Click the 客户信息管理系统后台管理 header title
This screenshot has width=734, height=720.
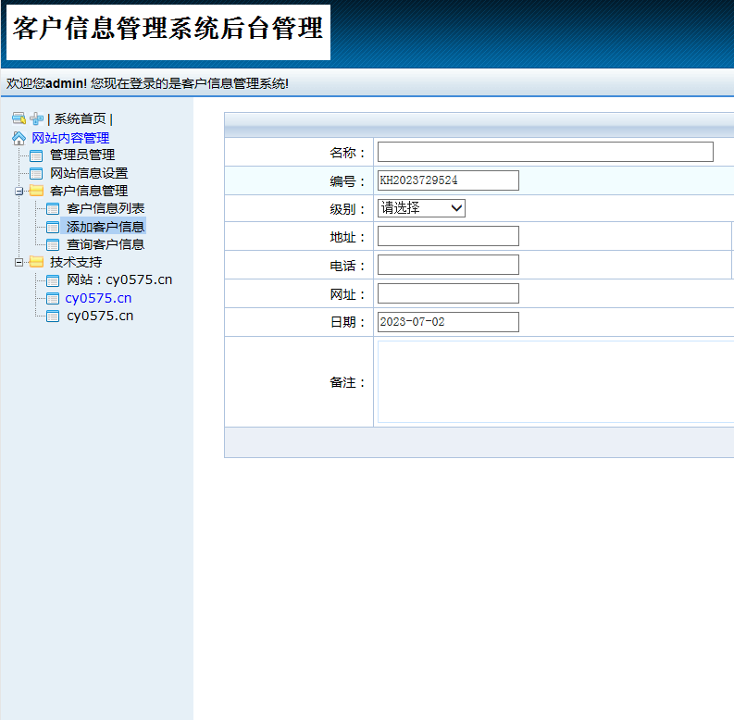pyautogui.click(x=168, y=28)
